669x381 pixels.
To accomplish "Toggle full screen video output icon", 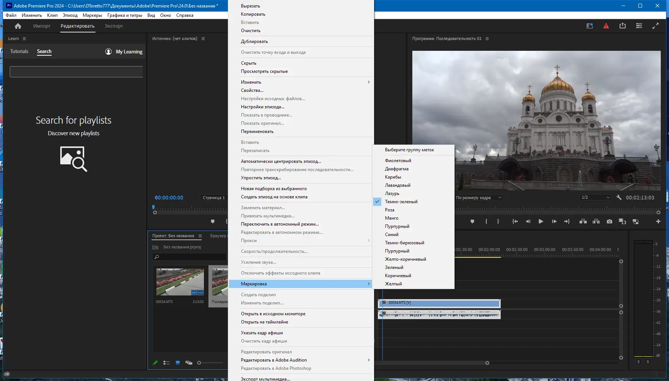I will (656, 26).
